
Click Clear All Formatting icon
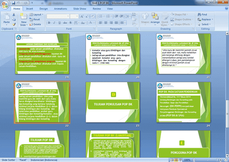[x=93, y=16]
